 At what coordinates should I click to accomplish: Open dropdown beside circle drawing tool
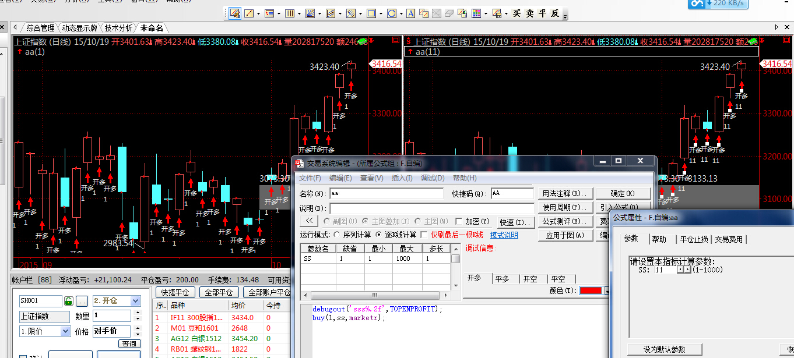coord(401,13)
